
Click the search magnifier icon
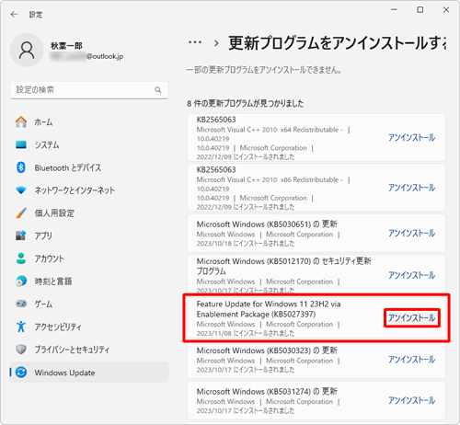158,90
